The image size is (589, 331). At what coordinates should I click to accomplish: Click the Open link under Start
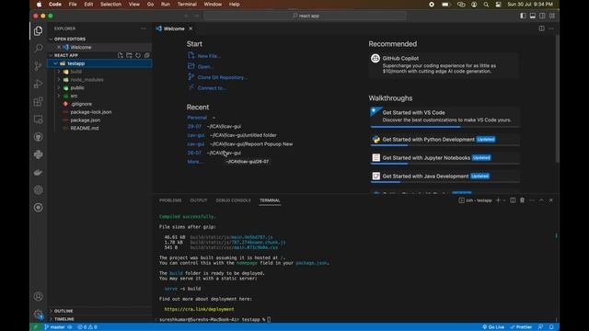click(x=205, y=67)
